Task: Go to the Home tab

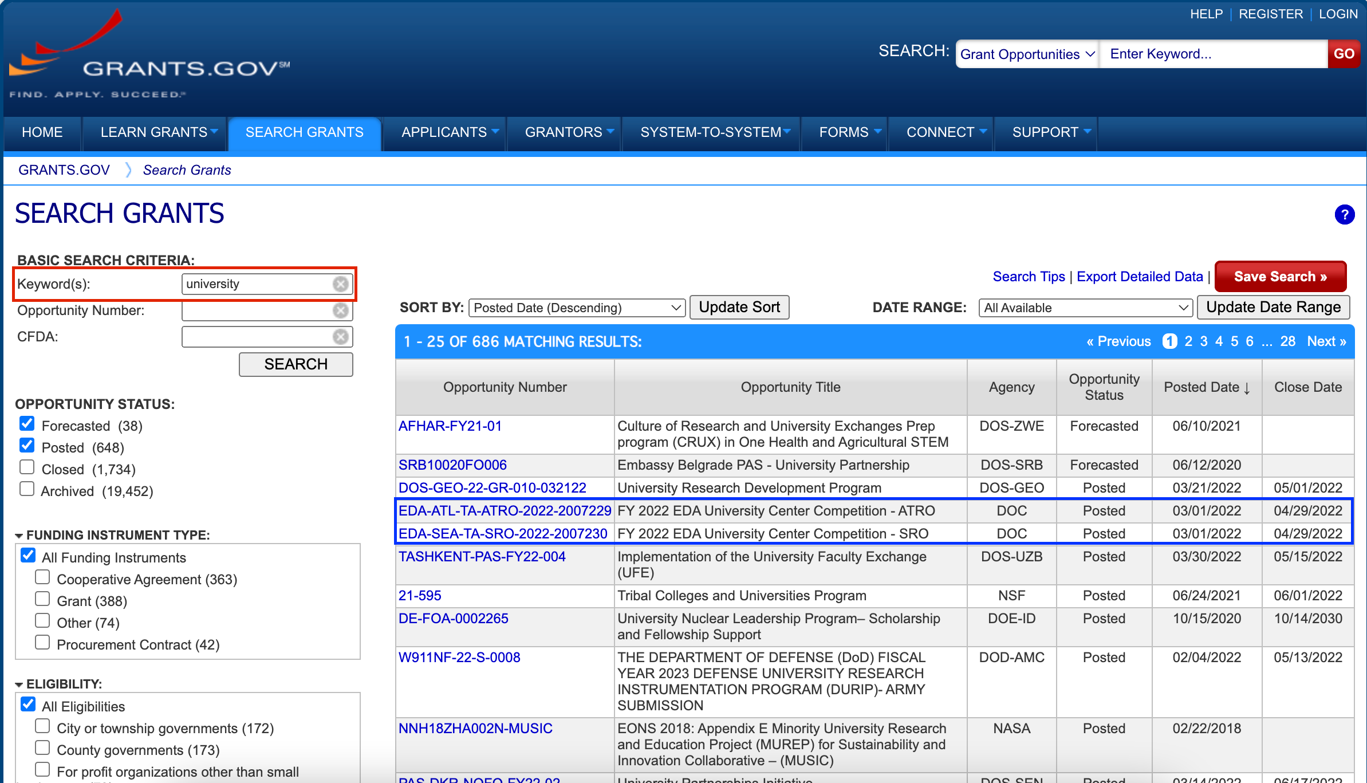Action: click(x=42, y=132)
